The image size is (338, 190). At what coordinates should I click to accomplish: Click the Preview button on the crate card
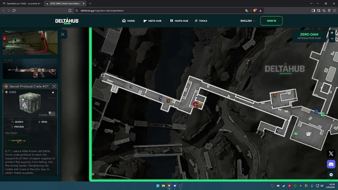(x=17, y=127)
